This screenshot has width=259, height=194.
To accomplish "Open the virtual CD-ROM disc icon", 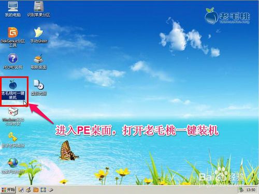I will [38, 85].
